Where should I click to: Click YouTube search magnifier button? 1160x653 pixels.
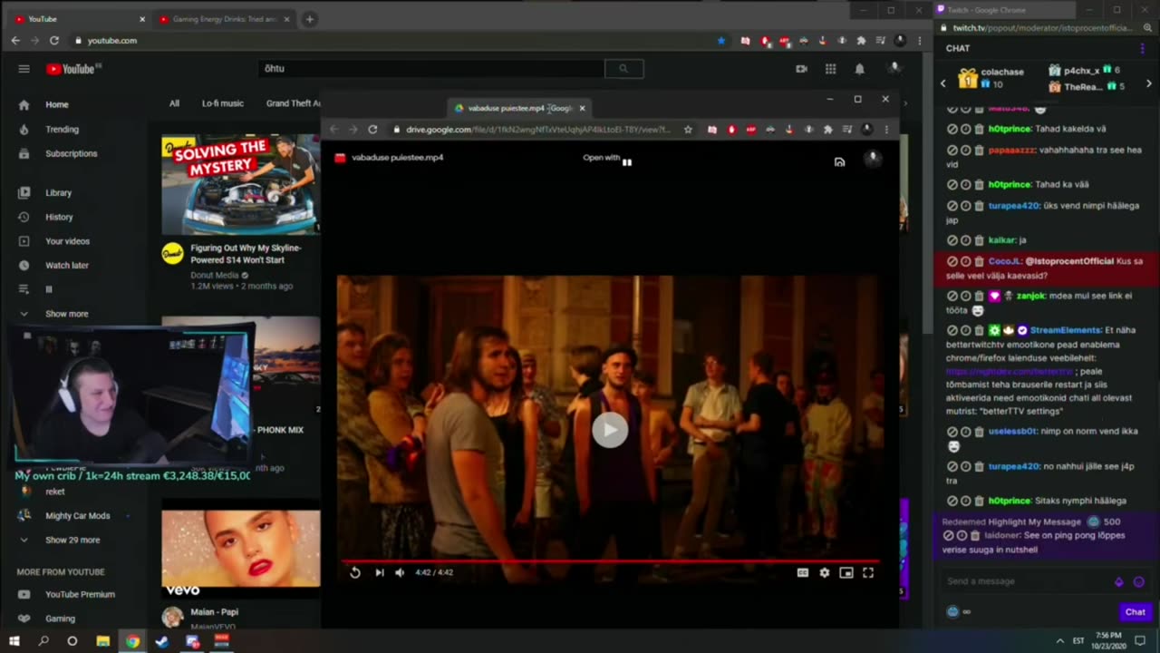click(623, 68)
